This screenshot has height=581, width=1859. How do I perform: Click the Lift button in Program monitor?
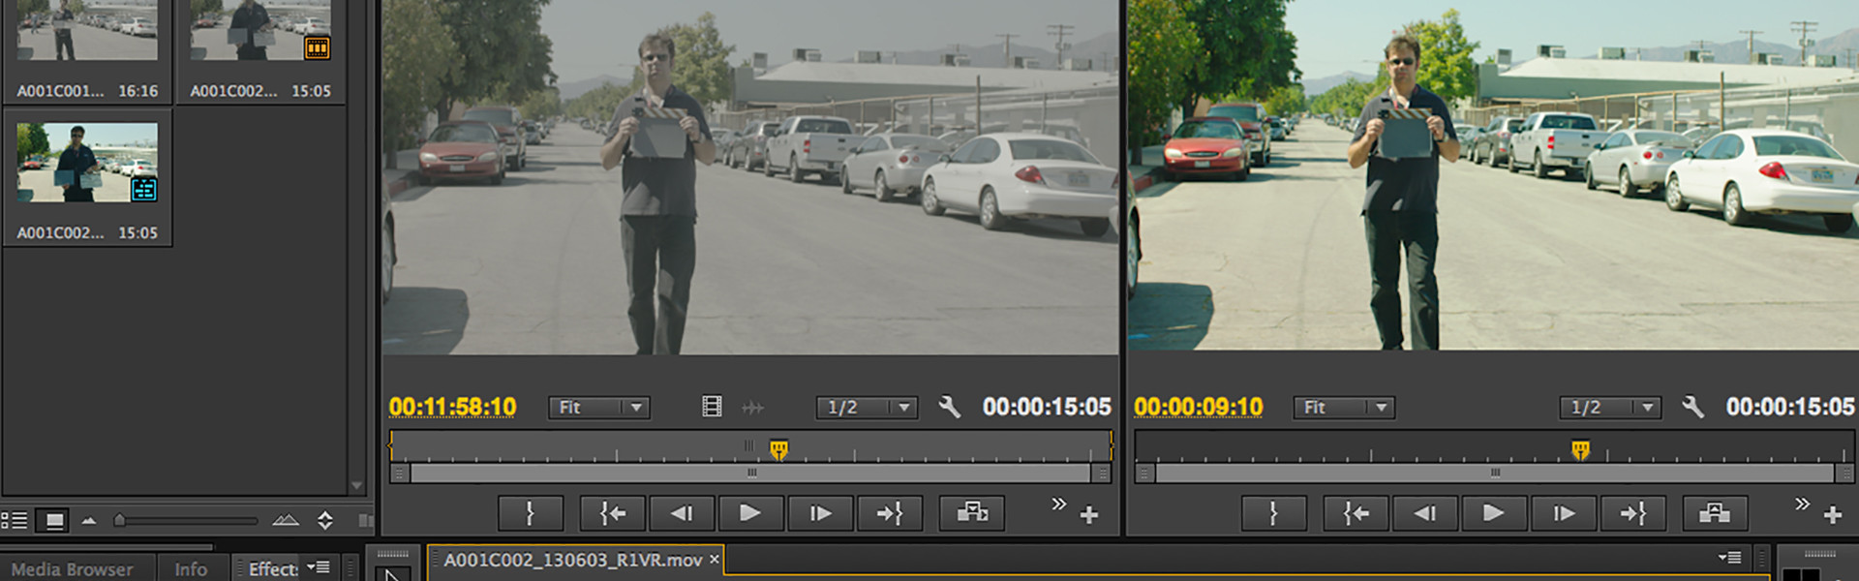pos(1716,513)
